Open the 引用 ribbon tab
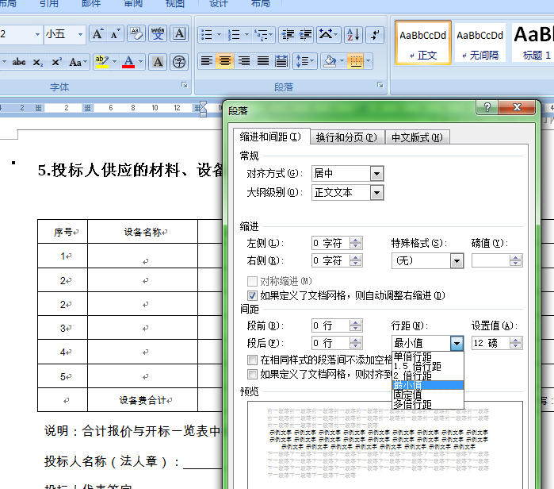The width and height of the screenshot is (554, 489). tap(49, 4)
